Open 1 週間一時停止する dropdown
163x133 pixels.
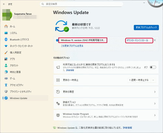(x=141, y=80)
